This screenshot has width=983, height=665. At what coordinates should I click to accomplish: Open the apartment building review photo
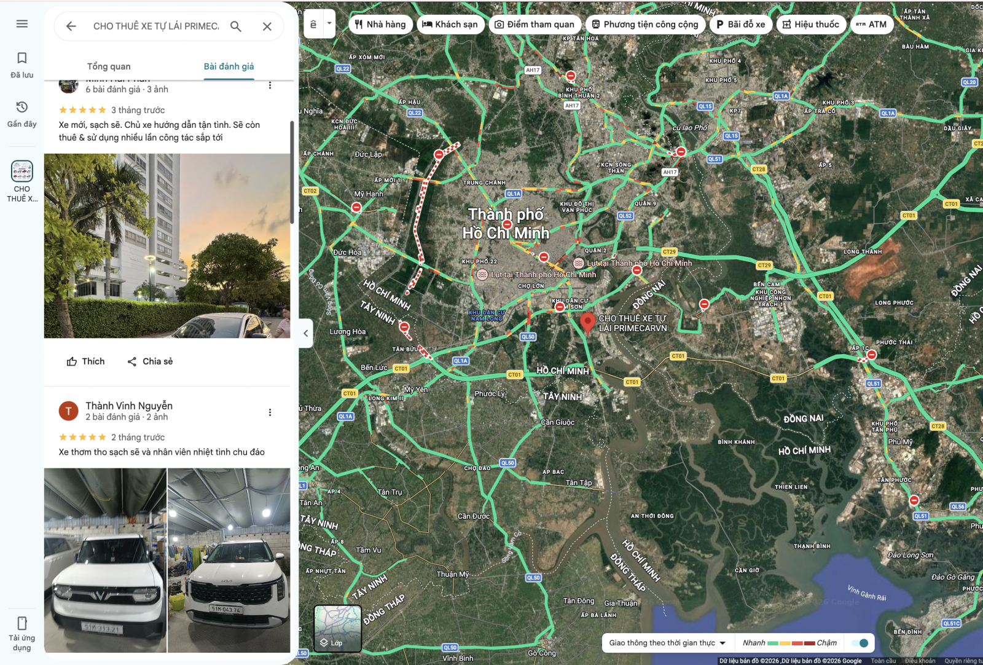(x=167, y=246)
